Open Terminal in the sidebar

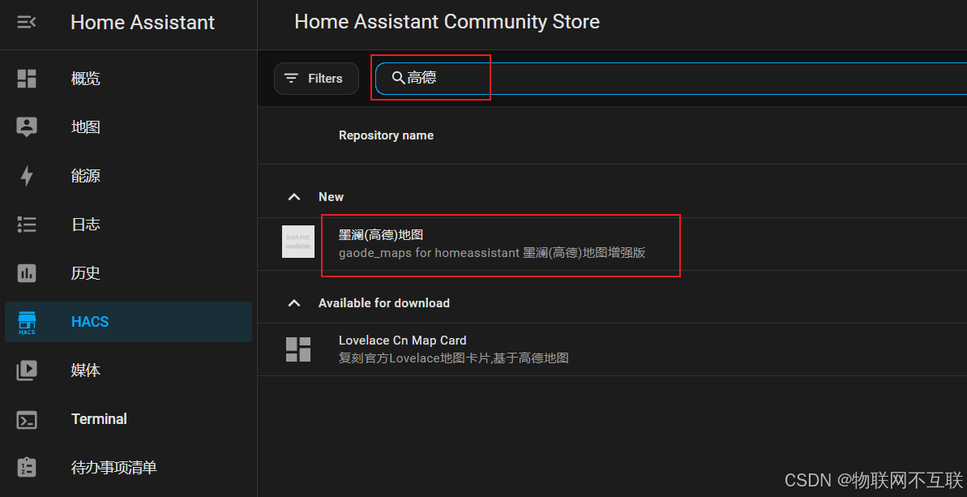[128, 419]
